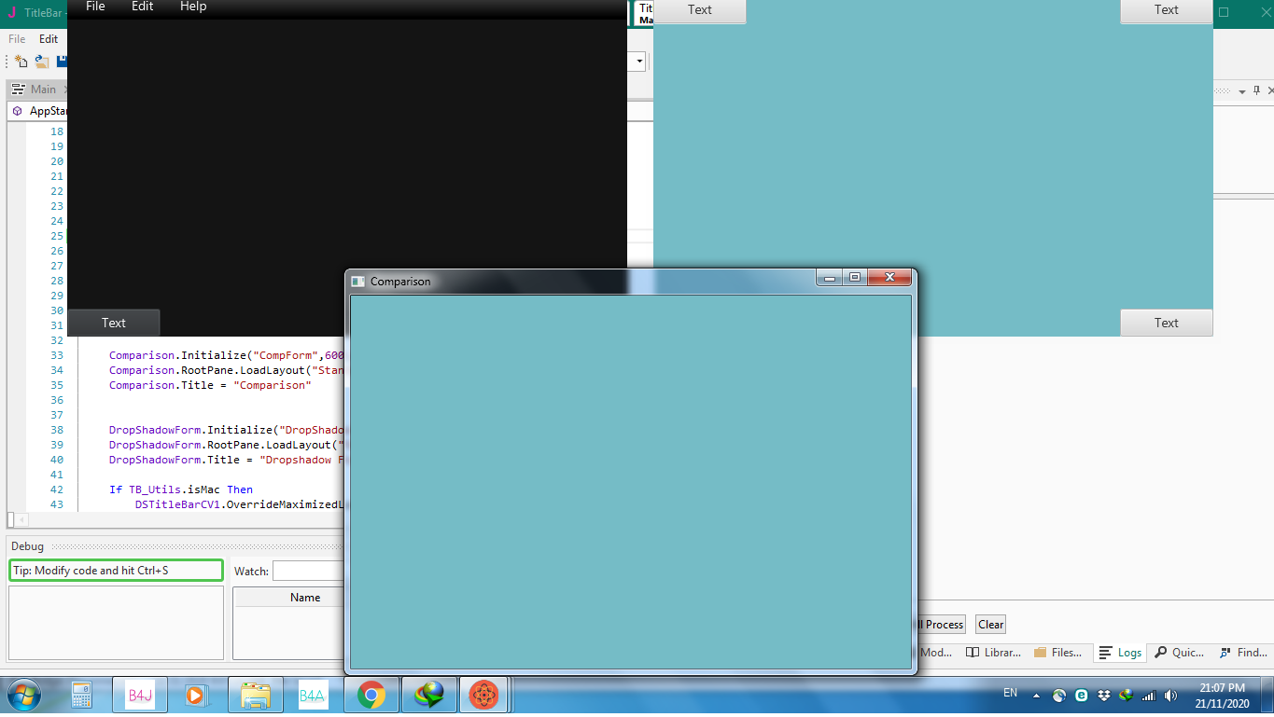The image size is (1274, 717).
Task: Open Internet Download Manager from the taskbar
Action: pyautogui.click(x=429, y=695)
